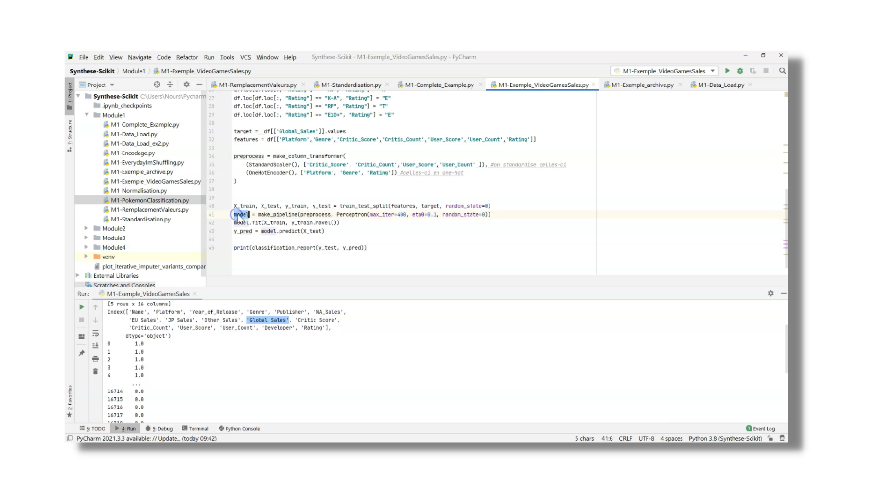Close the M1-RemplacementValeurs.py tab
The height and width of the screenshot is (492, 875).
(303, 85)
